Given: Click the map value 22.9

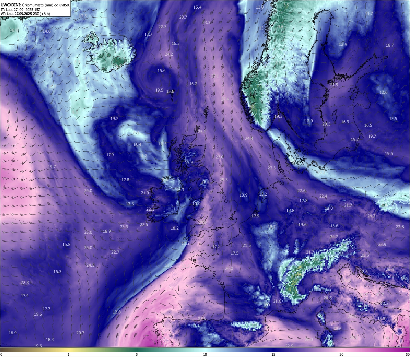Looking at the screenshot, I should point(289,345).
